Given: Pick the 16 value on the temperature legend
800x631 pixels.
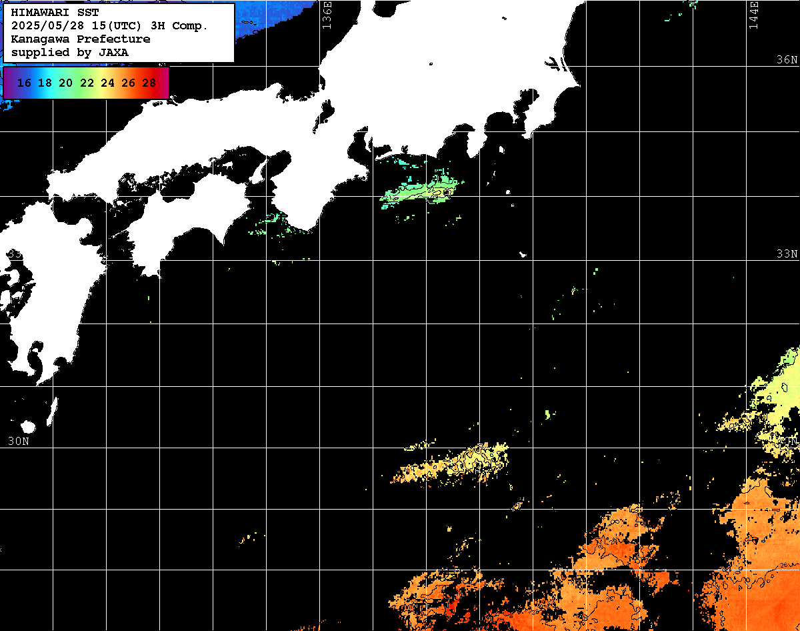Looking at the screenshot, I should click(x=24, y=83).
